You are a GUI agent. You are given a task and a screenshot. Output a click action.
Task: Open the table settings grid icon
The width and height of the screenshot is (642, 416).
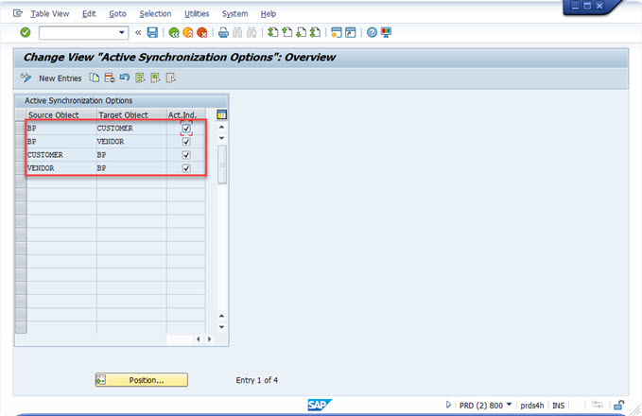click(221, 114)
